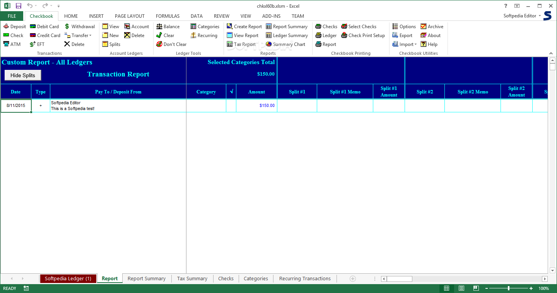Open the Ledger Summary report
The width and height of the screenshot is (557, 293).
pos(287,36)
